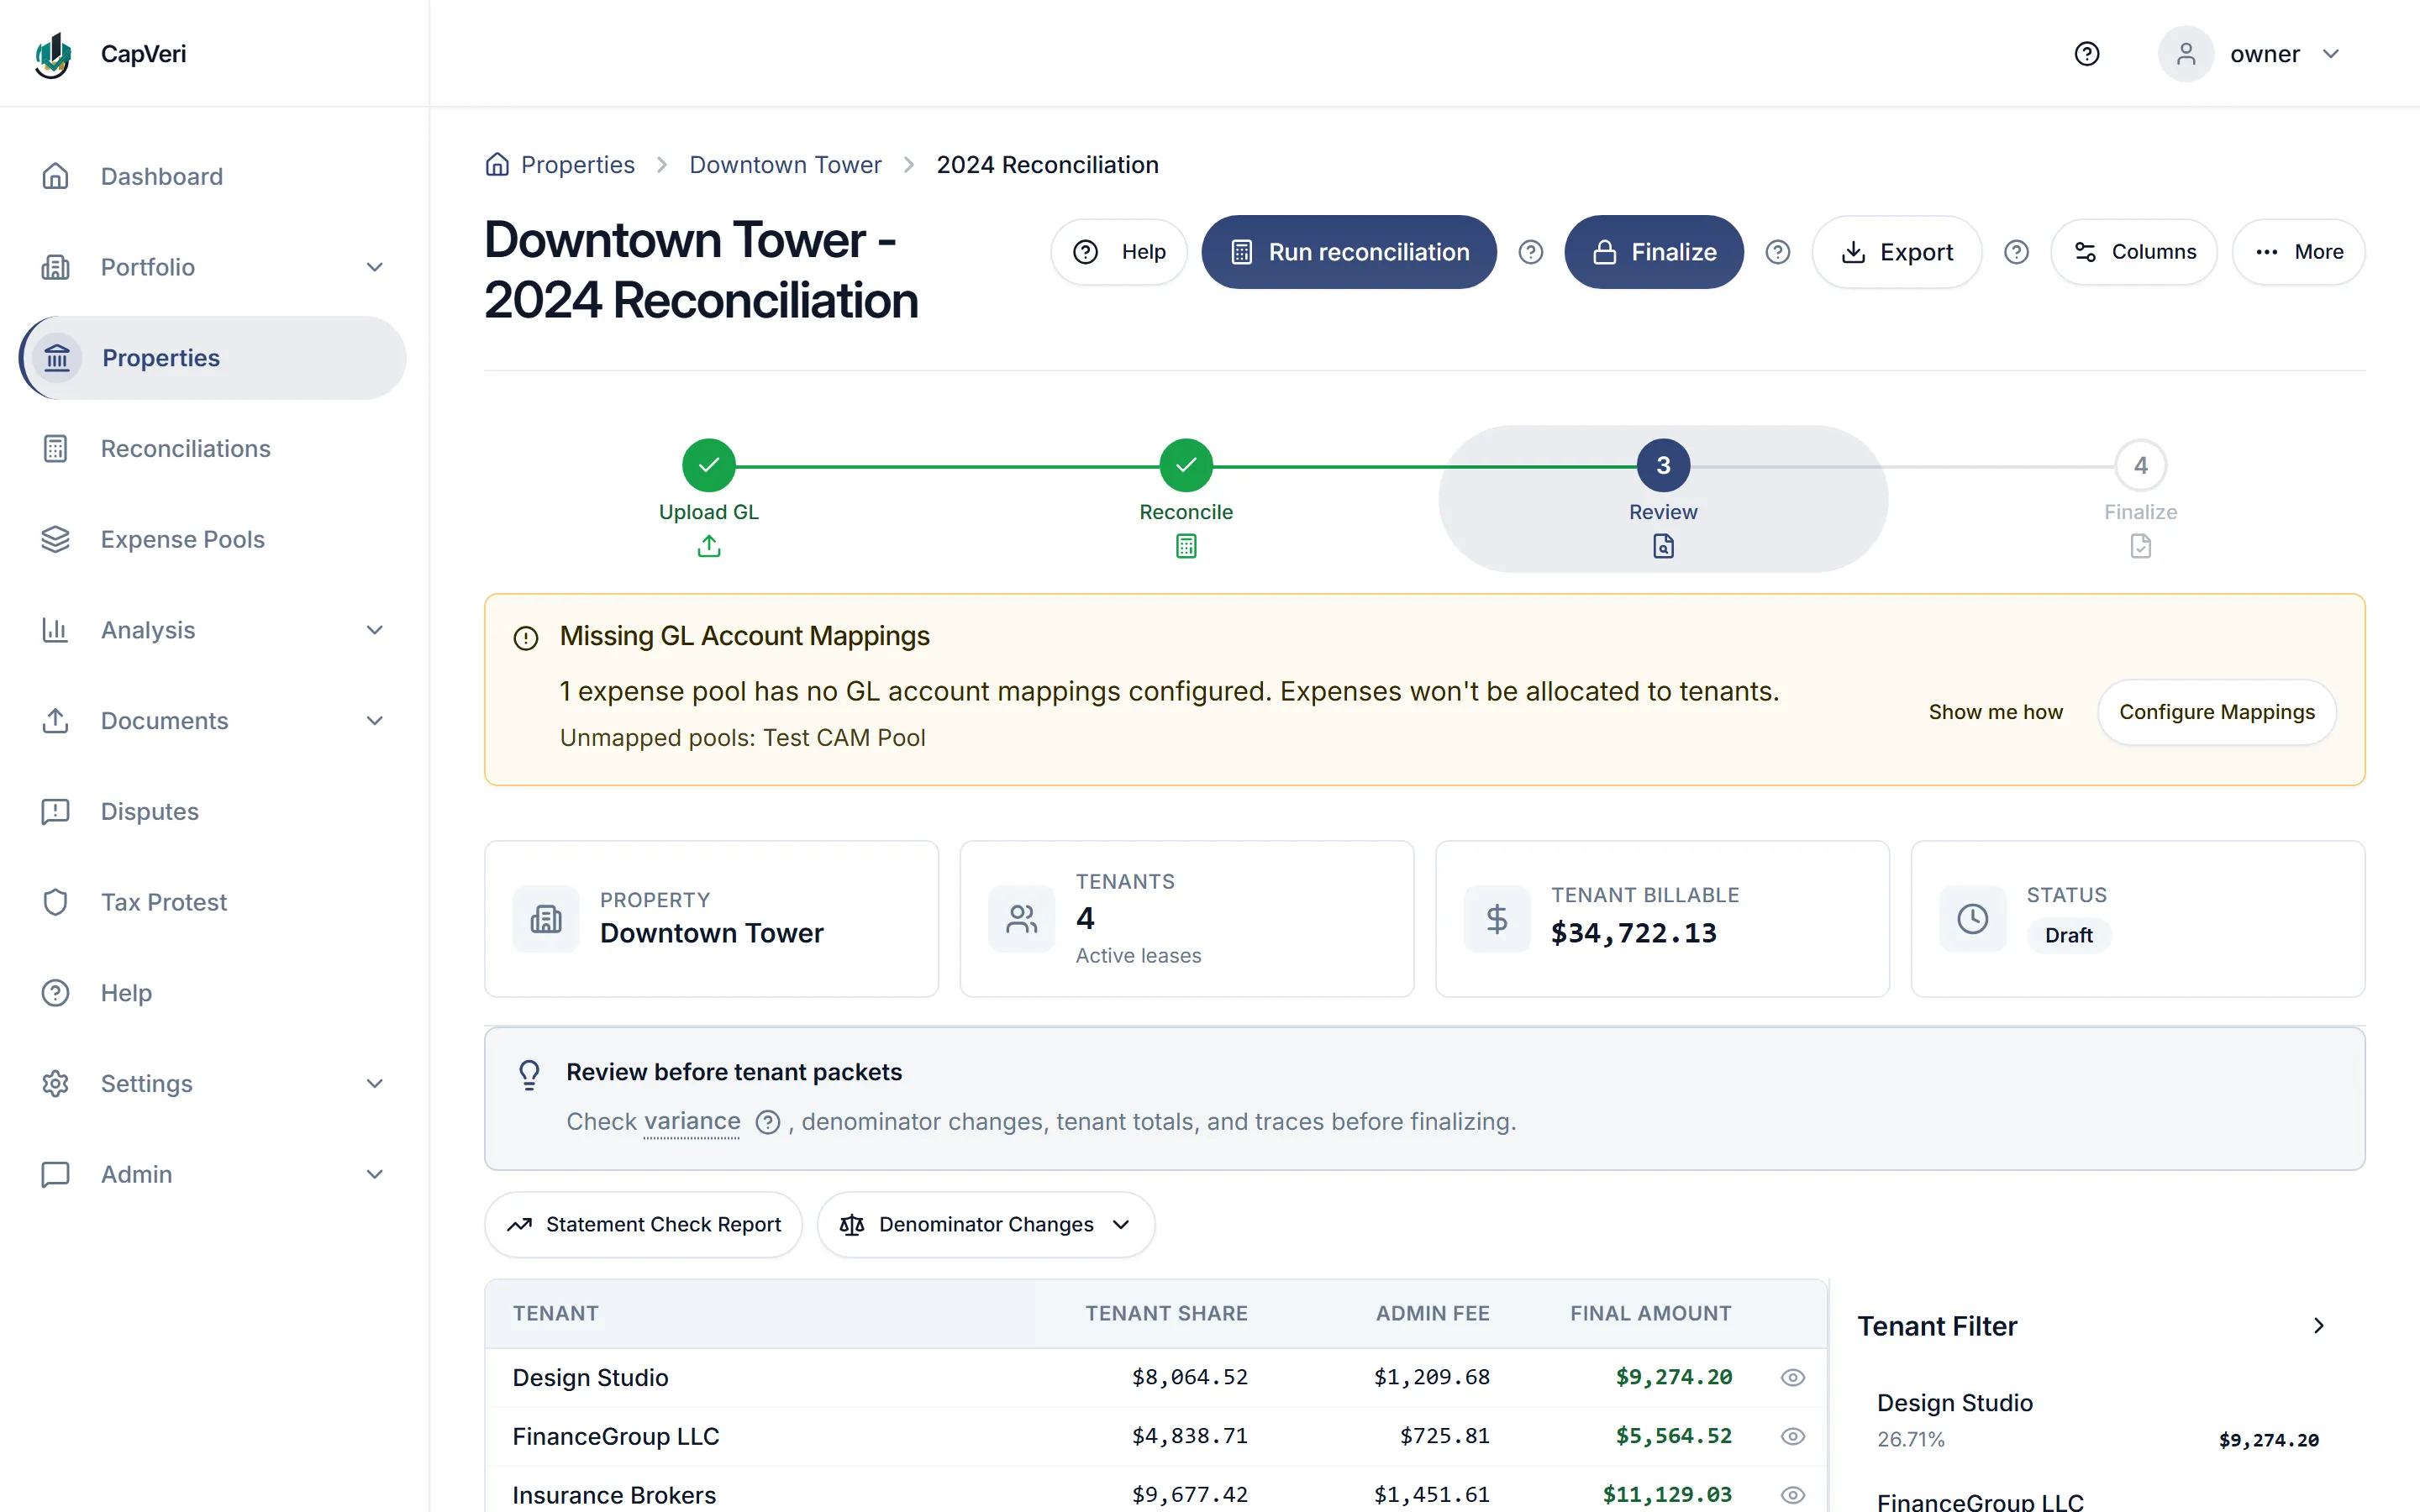Expand the Portfolio sidebar menu
The width and height of the screenshot is (2420, 1512).
(374, 267)
